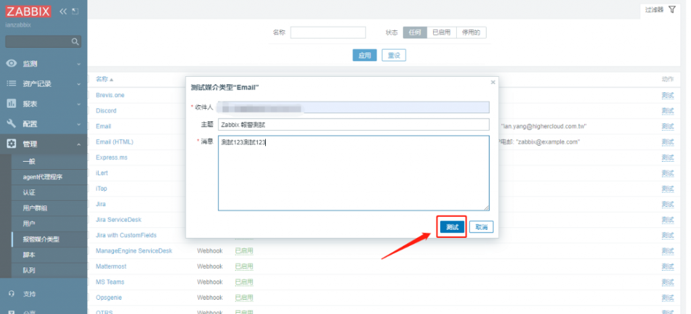The width and height of the screenshot is (691, 314).
Task: Click 测试 link in Mattermost row
Action: click(x=667, y=267)
